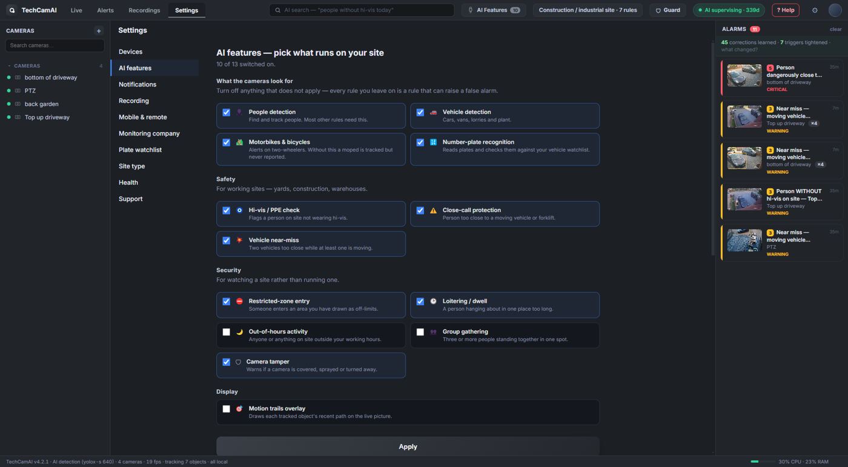Image resolution: width=848 pixels, height=467 pixels.
Task: Enable Group gathering checkbox
Action: click(420, 332)
